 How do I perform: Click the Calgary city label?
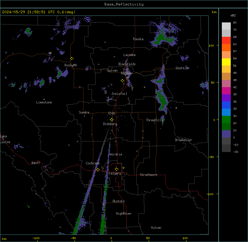coord(115,173)
